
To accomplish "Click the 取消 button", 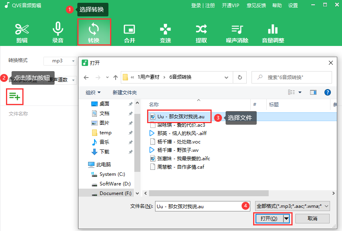I will click(x=312, y=219).
